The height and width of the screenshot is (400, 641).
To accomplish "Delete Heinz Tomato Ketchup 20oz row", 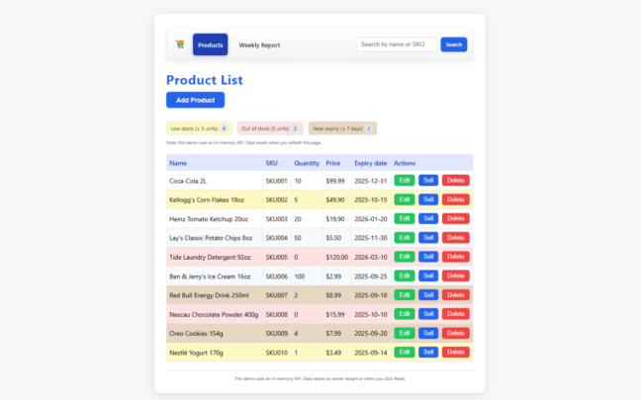I will click(455, 218).
